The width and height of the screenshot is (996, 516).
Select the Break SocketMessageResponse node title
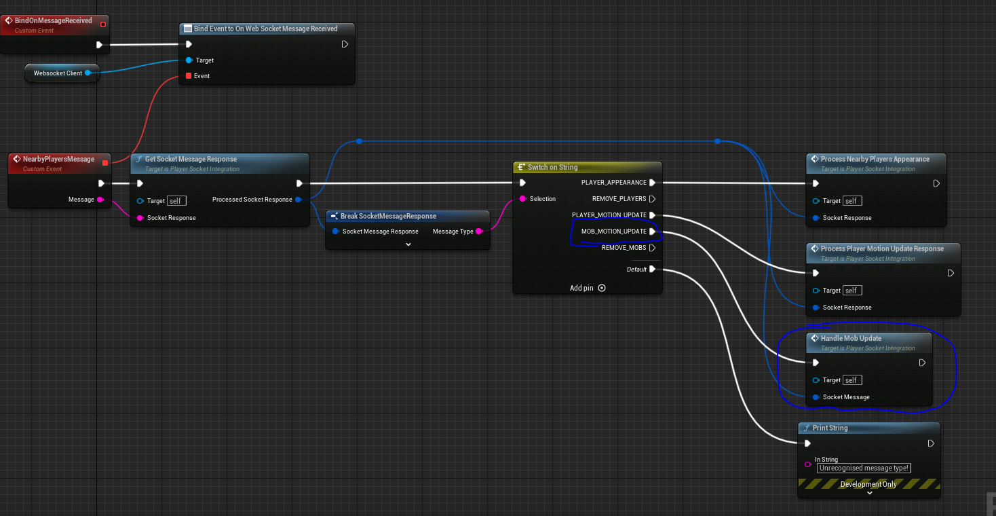(388, 216)
